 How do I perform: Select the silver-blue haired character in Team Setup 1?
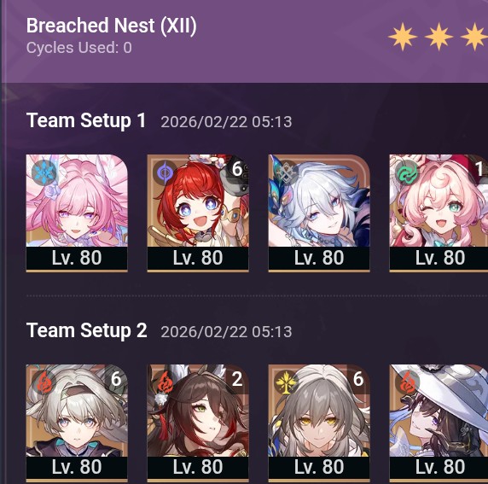tap(319, 213)
